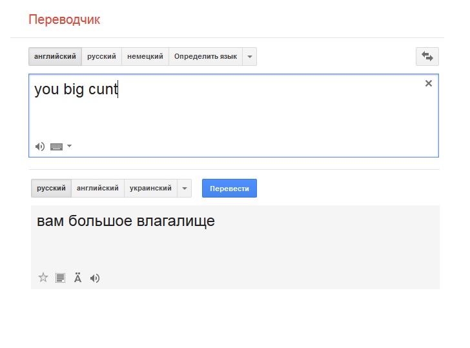Focus the source text input box
This screenshot has width=470, height=348.
click(x=234, y=116)
